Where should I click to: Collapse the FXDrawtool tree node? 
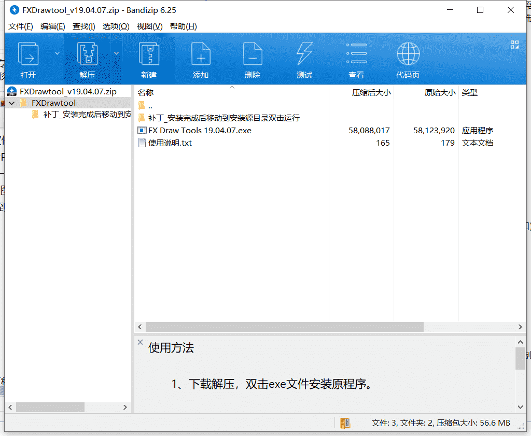[x=12, y=103]
